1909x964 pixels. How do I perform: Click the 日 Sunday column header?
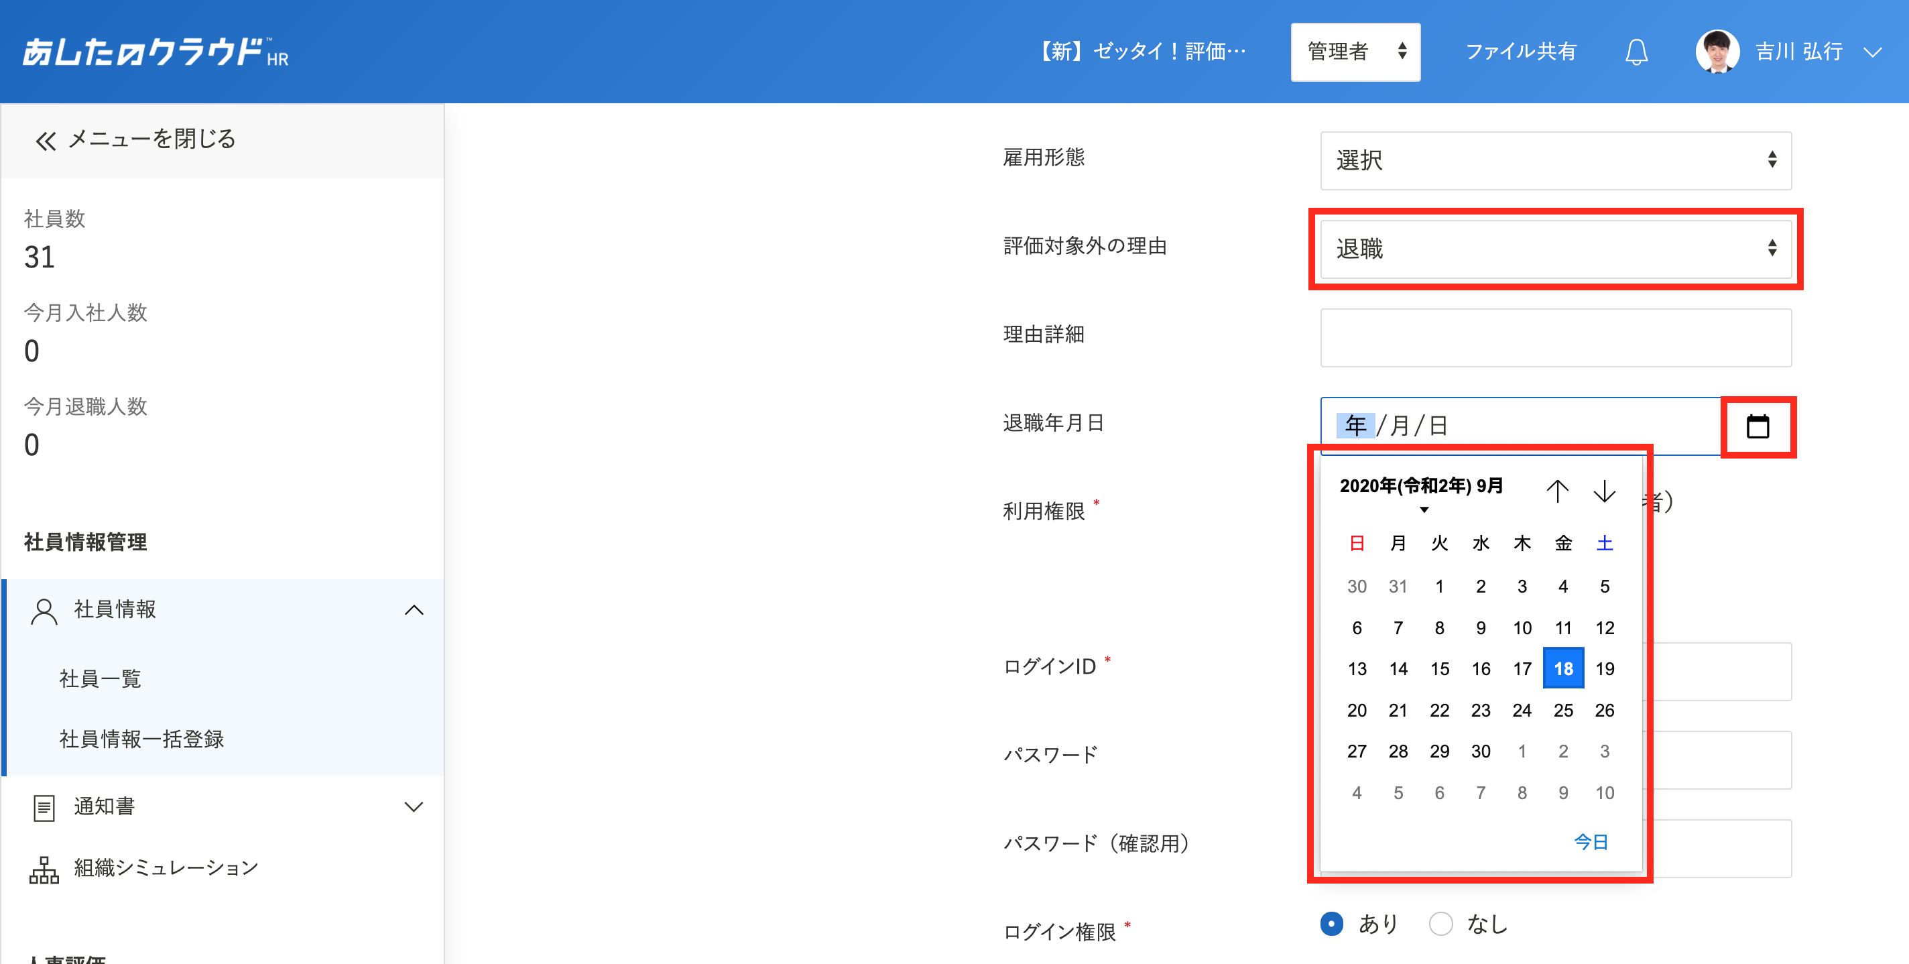pos(1356,543)
